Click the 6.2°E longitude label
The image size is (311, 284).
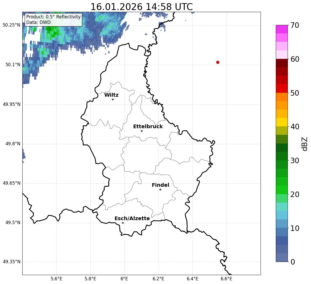point(158,279)
